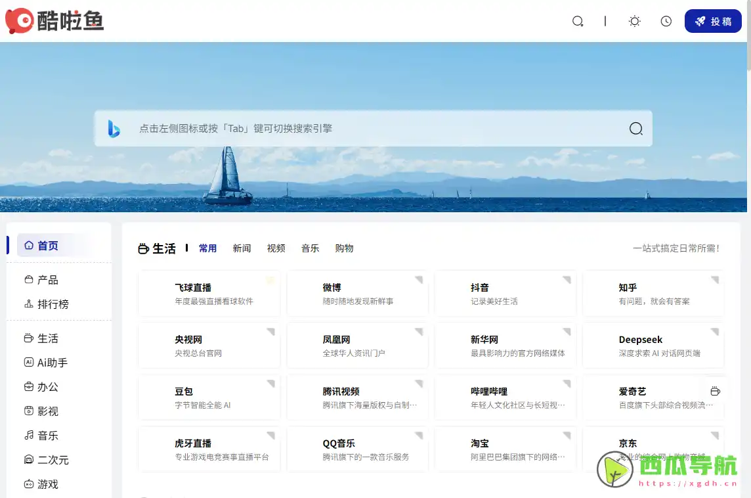The width and height of the screenshot is (751, 498).
Task: Open the header search icon
Action: point(578,21)
